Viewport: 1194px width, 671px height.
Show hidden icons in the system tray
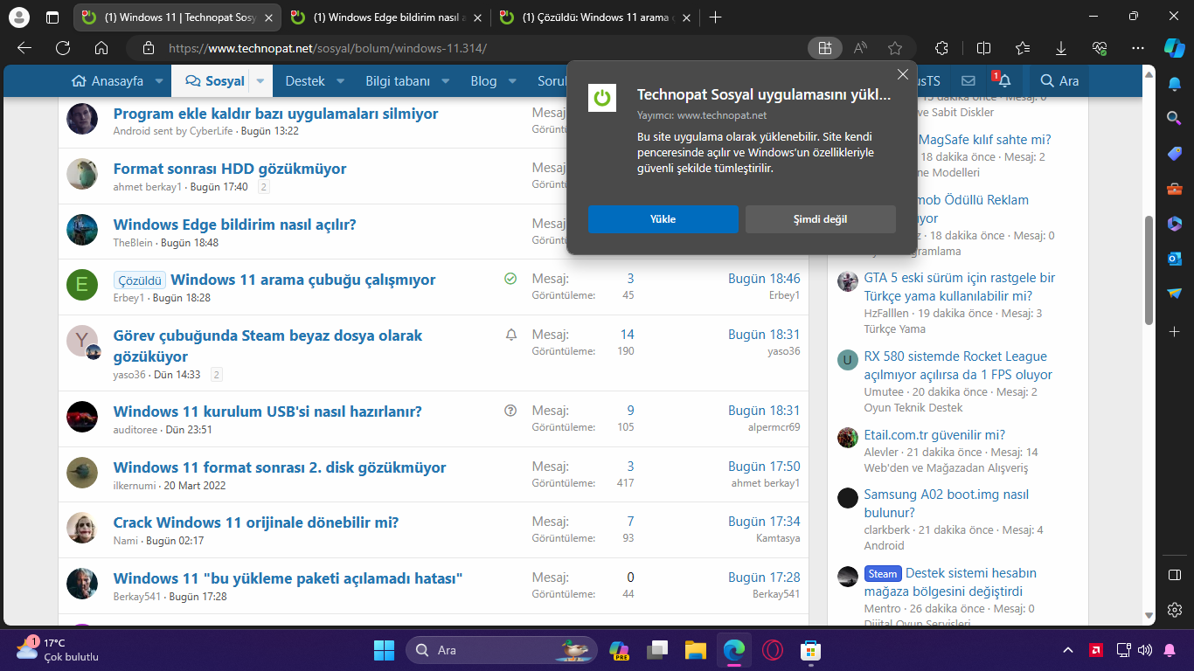(1068, 650)
